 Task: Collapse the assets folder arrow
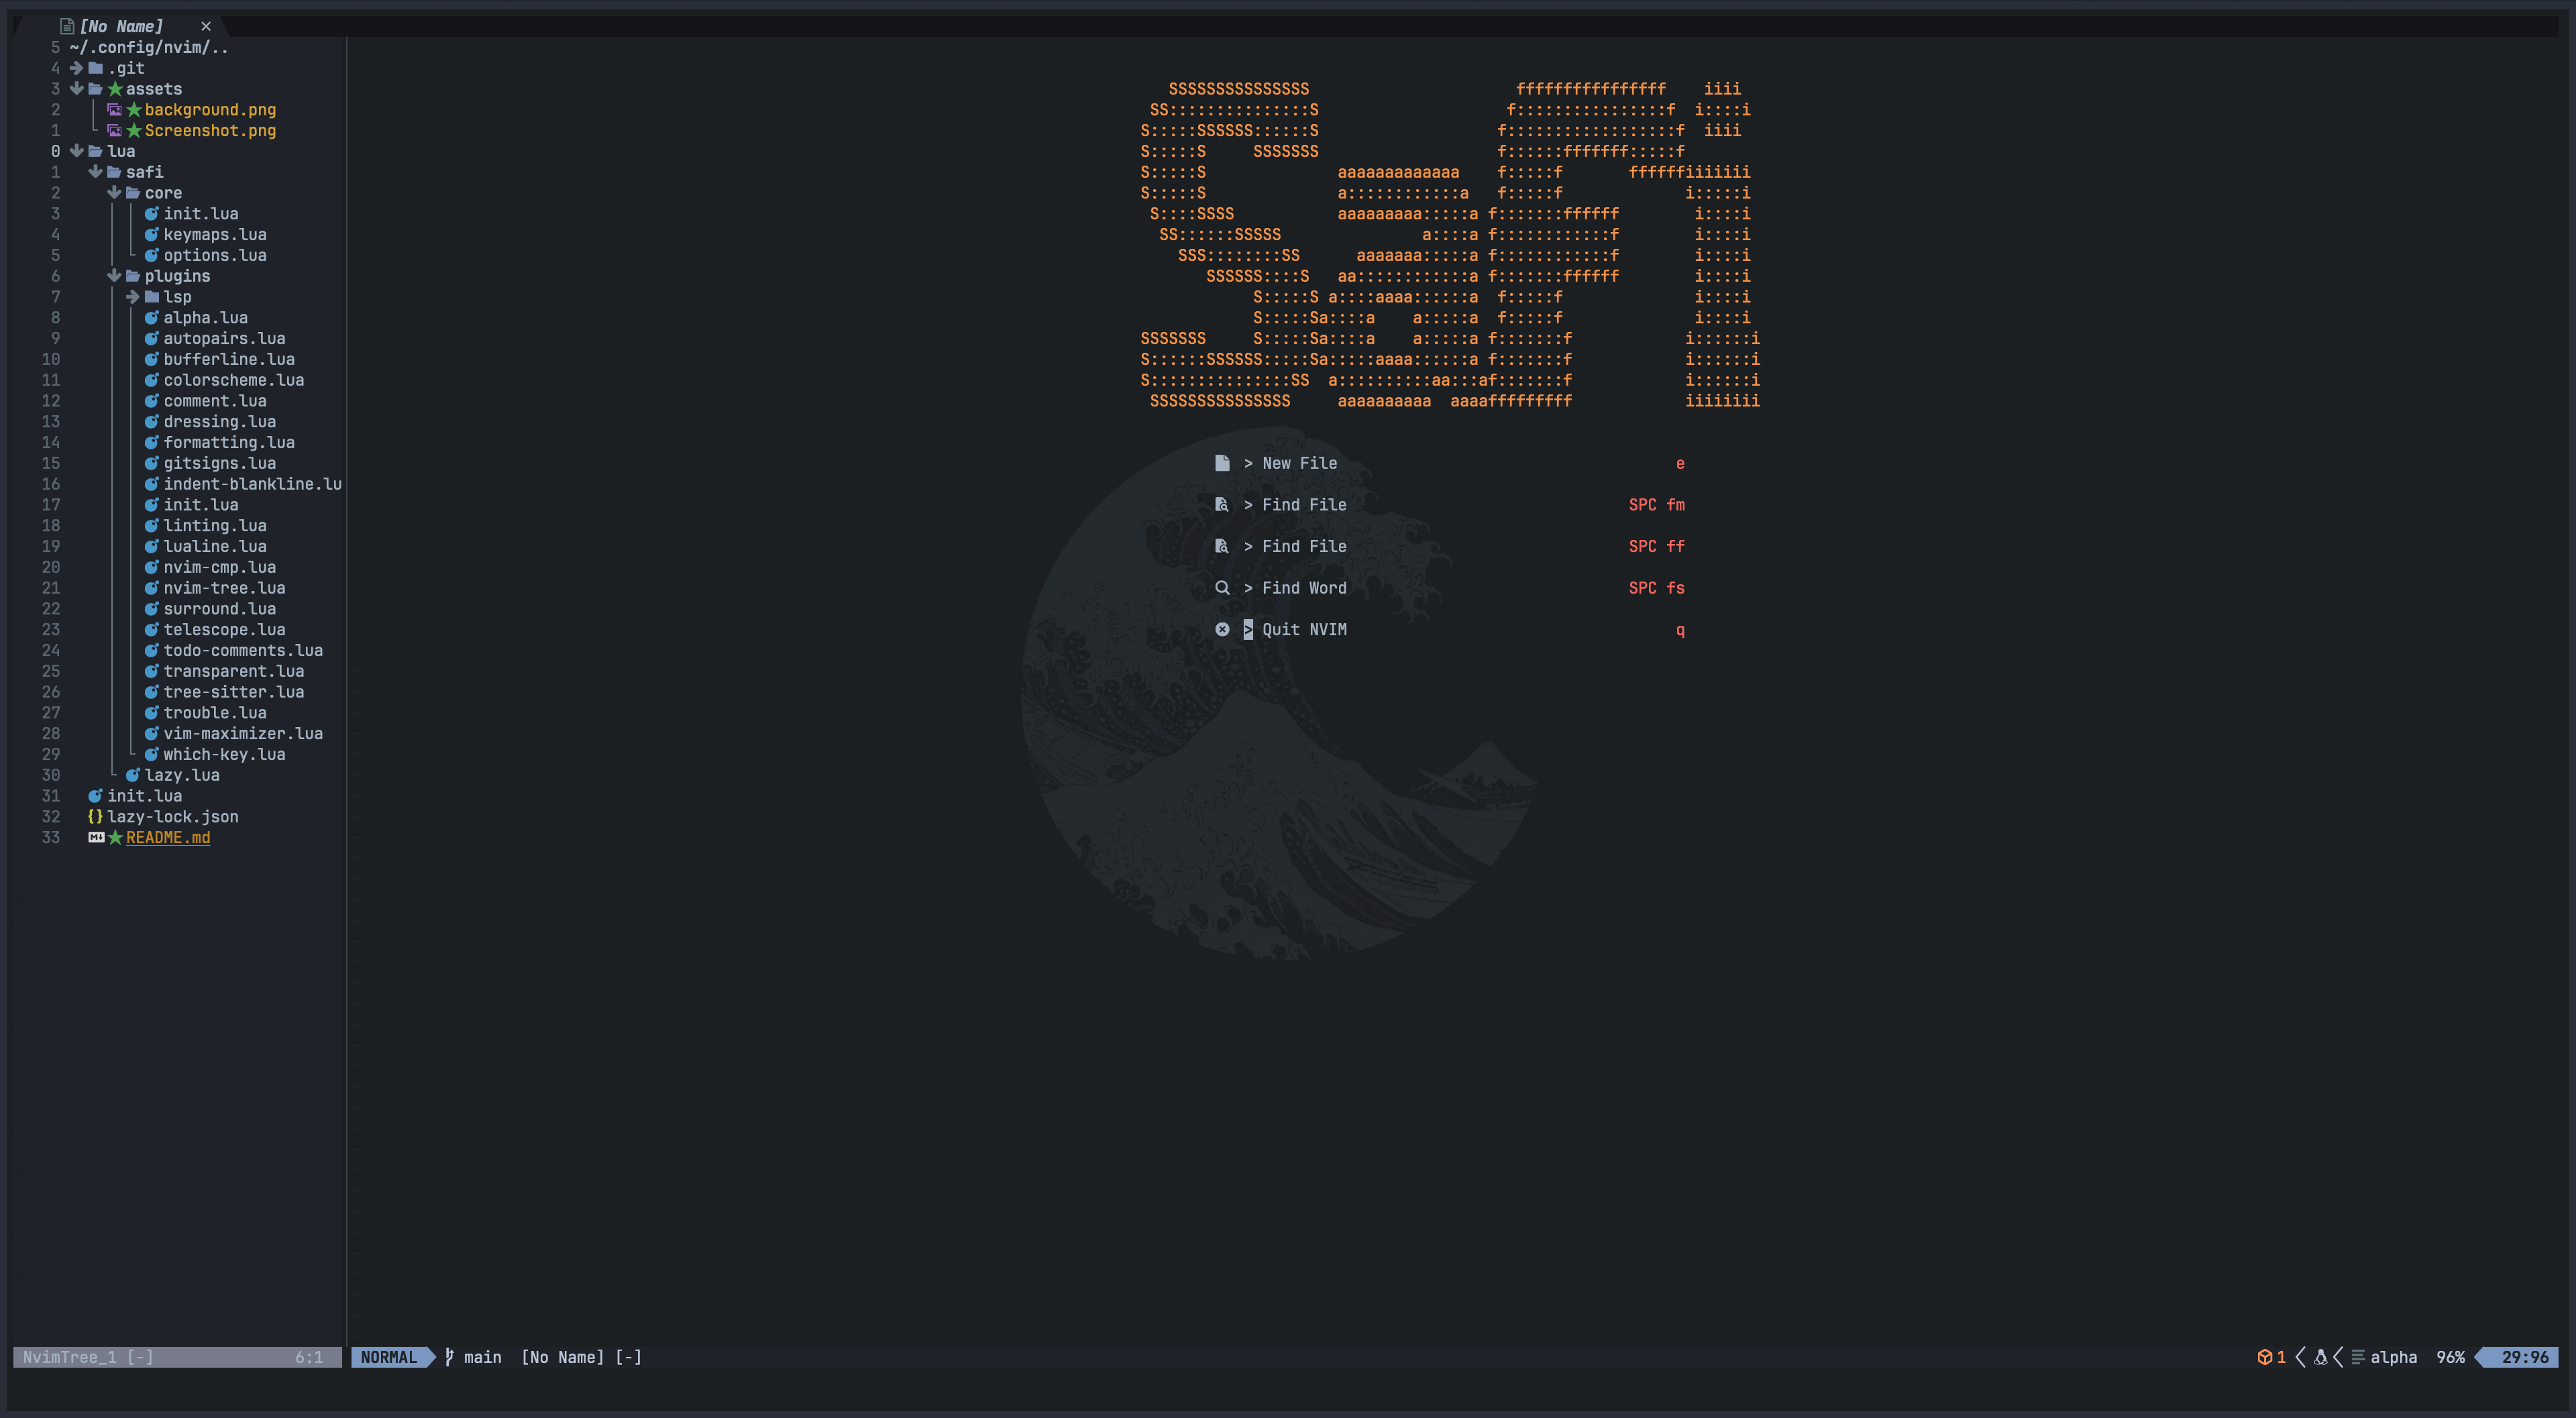(76, 89)
